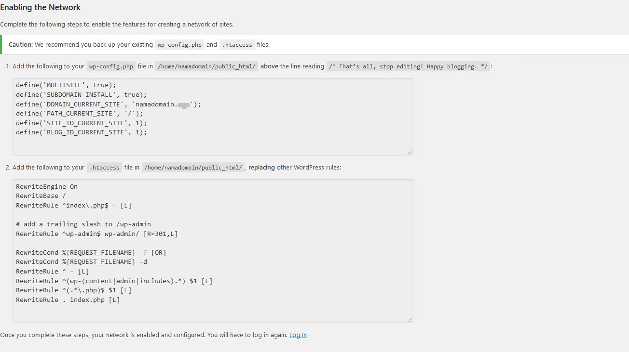The height and width of the screenshot is (352, 629).
Task: Click the public_html path in step 1
Action: [206, 67]
